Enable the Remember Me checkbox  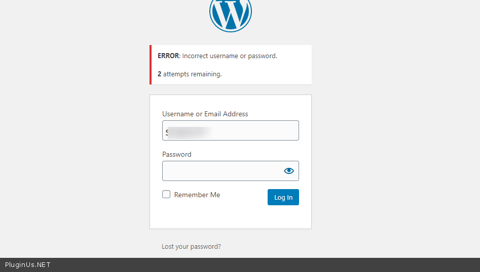(166, 194)
